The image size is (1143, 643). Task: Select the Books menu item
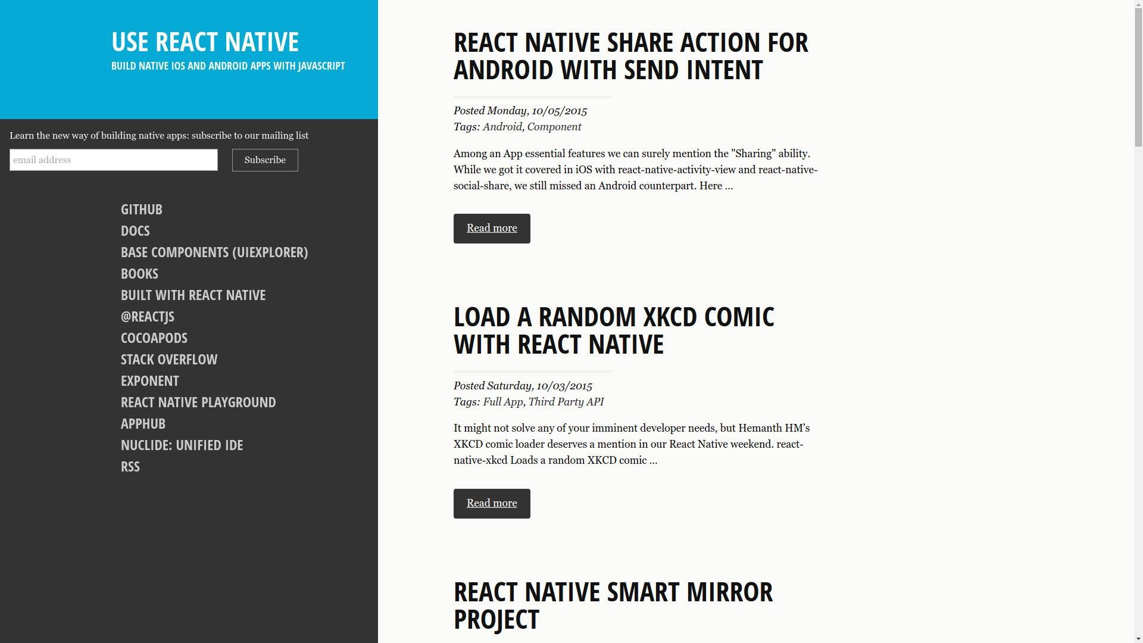pyautogui.click(x=139, y=274)
